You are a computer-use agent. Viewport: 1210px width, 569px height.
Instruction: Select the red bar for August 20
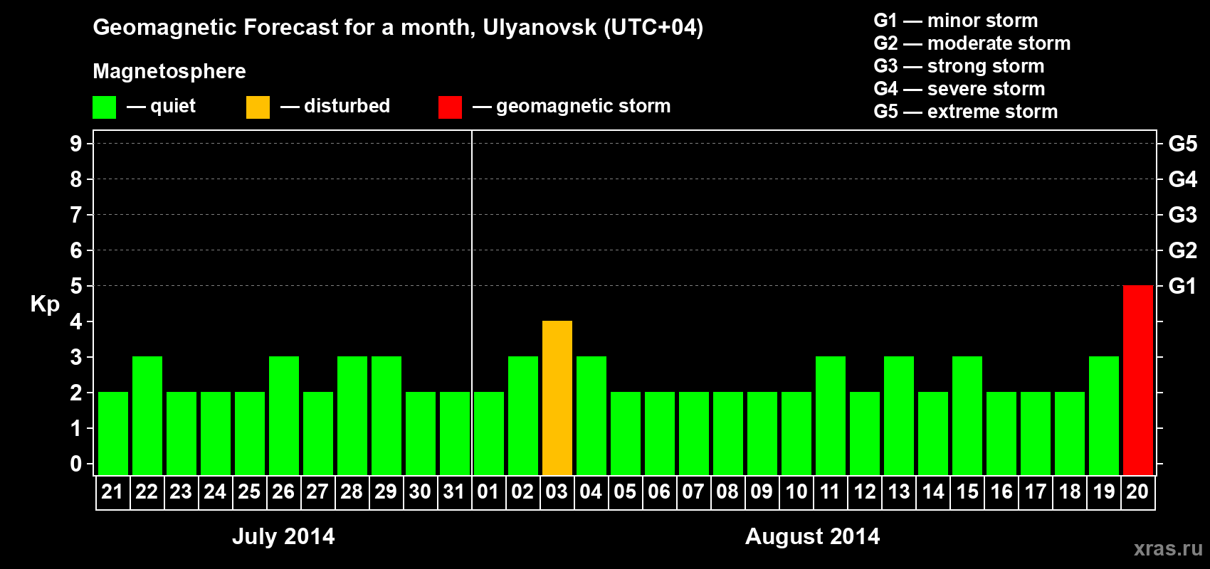click(1137, 380)
